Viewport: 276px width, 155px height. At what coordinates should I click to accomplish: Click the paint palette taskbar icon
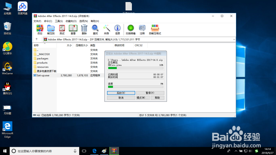(104, 151)
